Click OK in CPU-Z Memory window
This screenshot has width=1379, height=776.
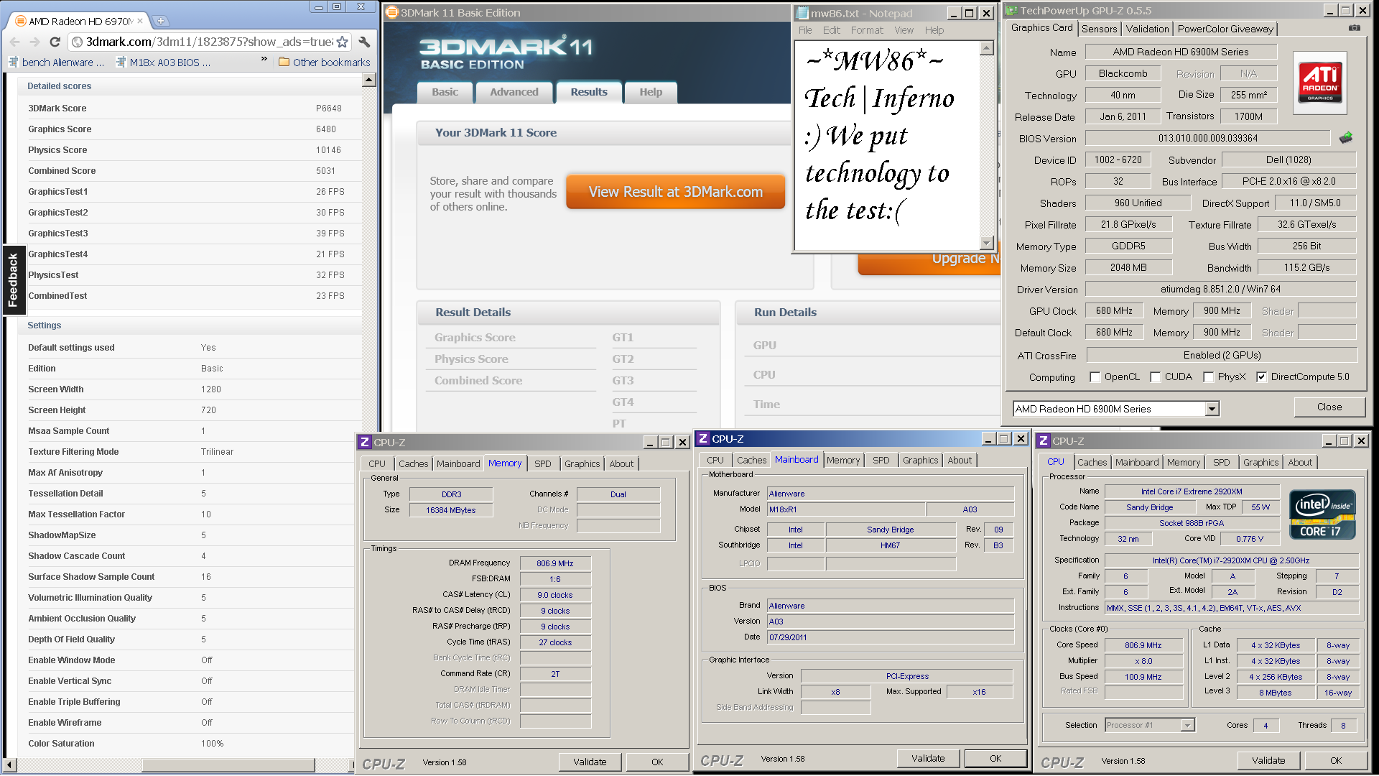coord(657,762)
